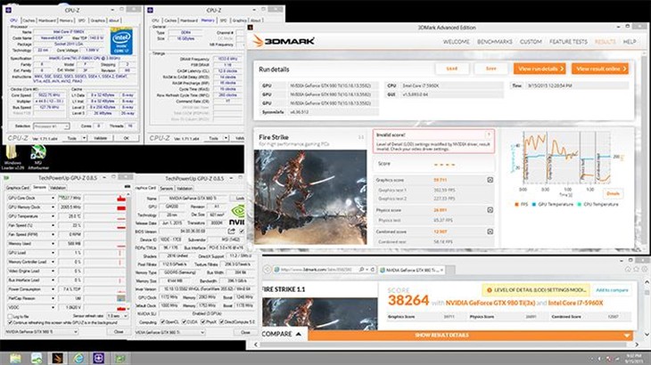The width and height of the screenshot is (651, 365).
Task: Open the CUSTOM section in 3DMark
Action: click(x=531, y=42)
